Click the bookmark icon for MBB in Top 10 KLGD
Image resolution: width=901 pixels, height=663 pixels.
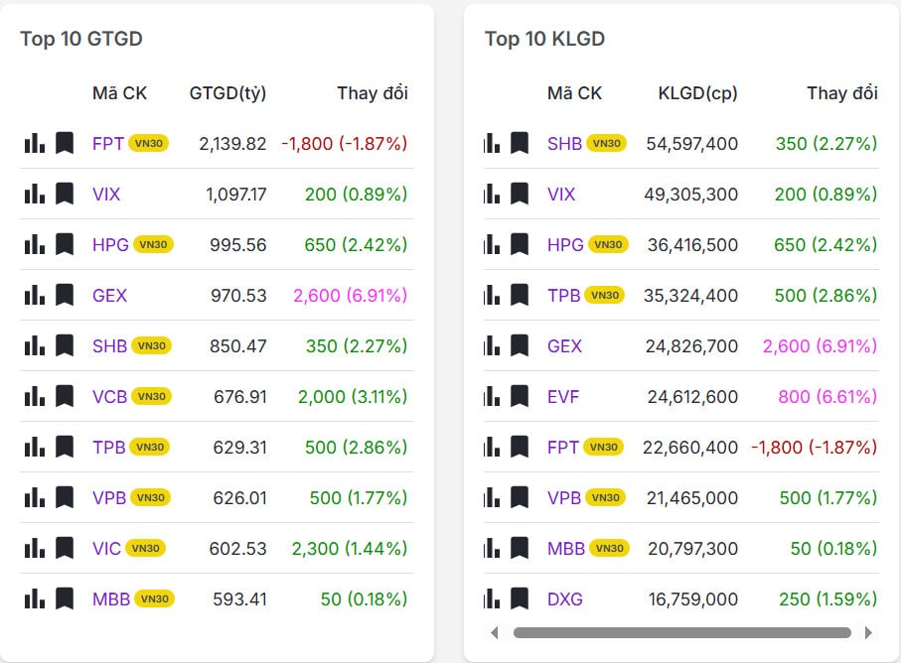pos(520,548)
